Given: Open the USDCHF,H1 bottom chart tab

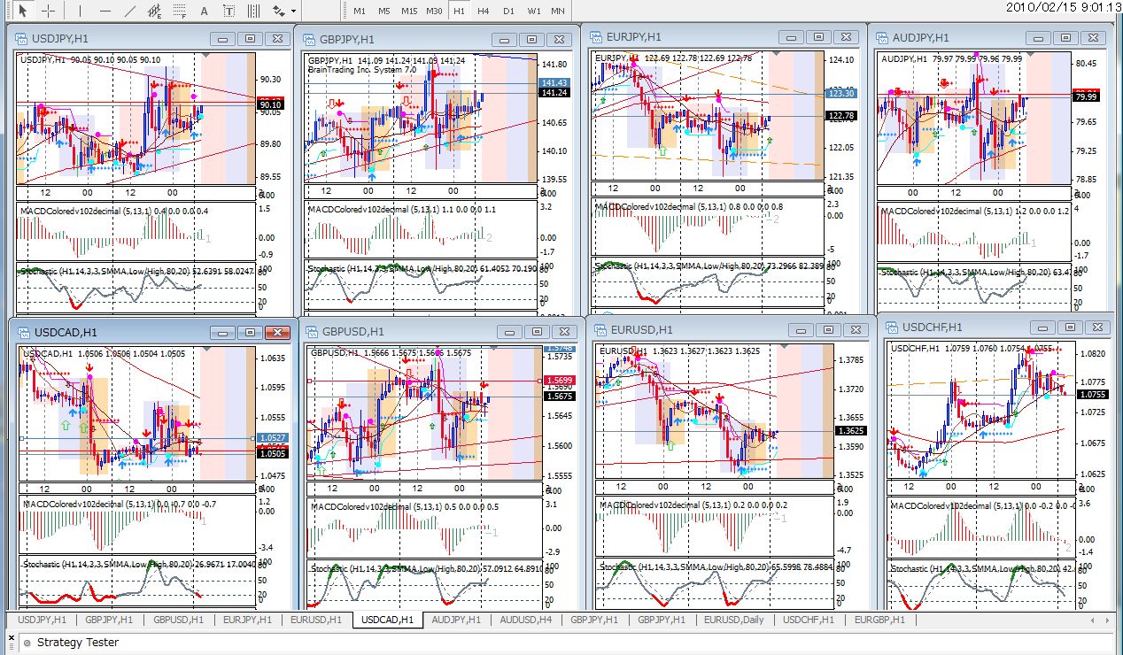Looking at the screenshot, I should click(x=808, y=620).
